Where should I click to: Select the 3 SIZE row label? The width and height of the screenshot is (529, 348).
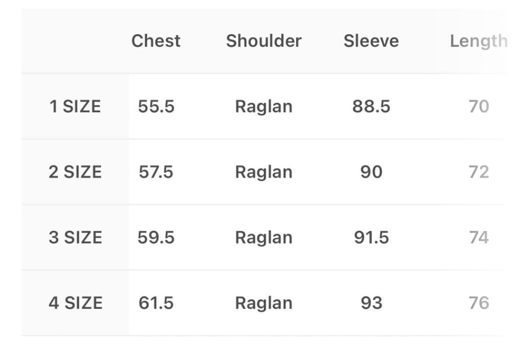pyautogui.click(x=75, y=237)
